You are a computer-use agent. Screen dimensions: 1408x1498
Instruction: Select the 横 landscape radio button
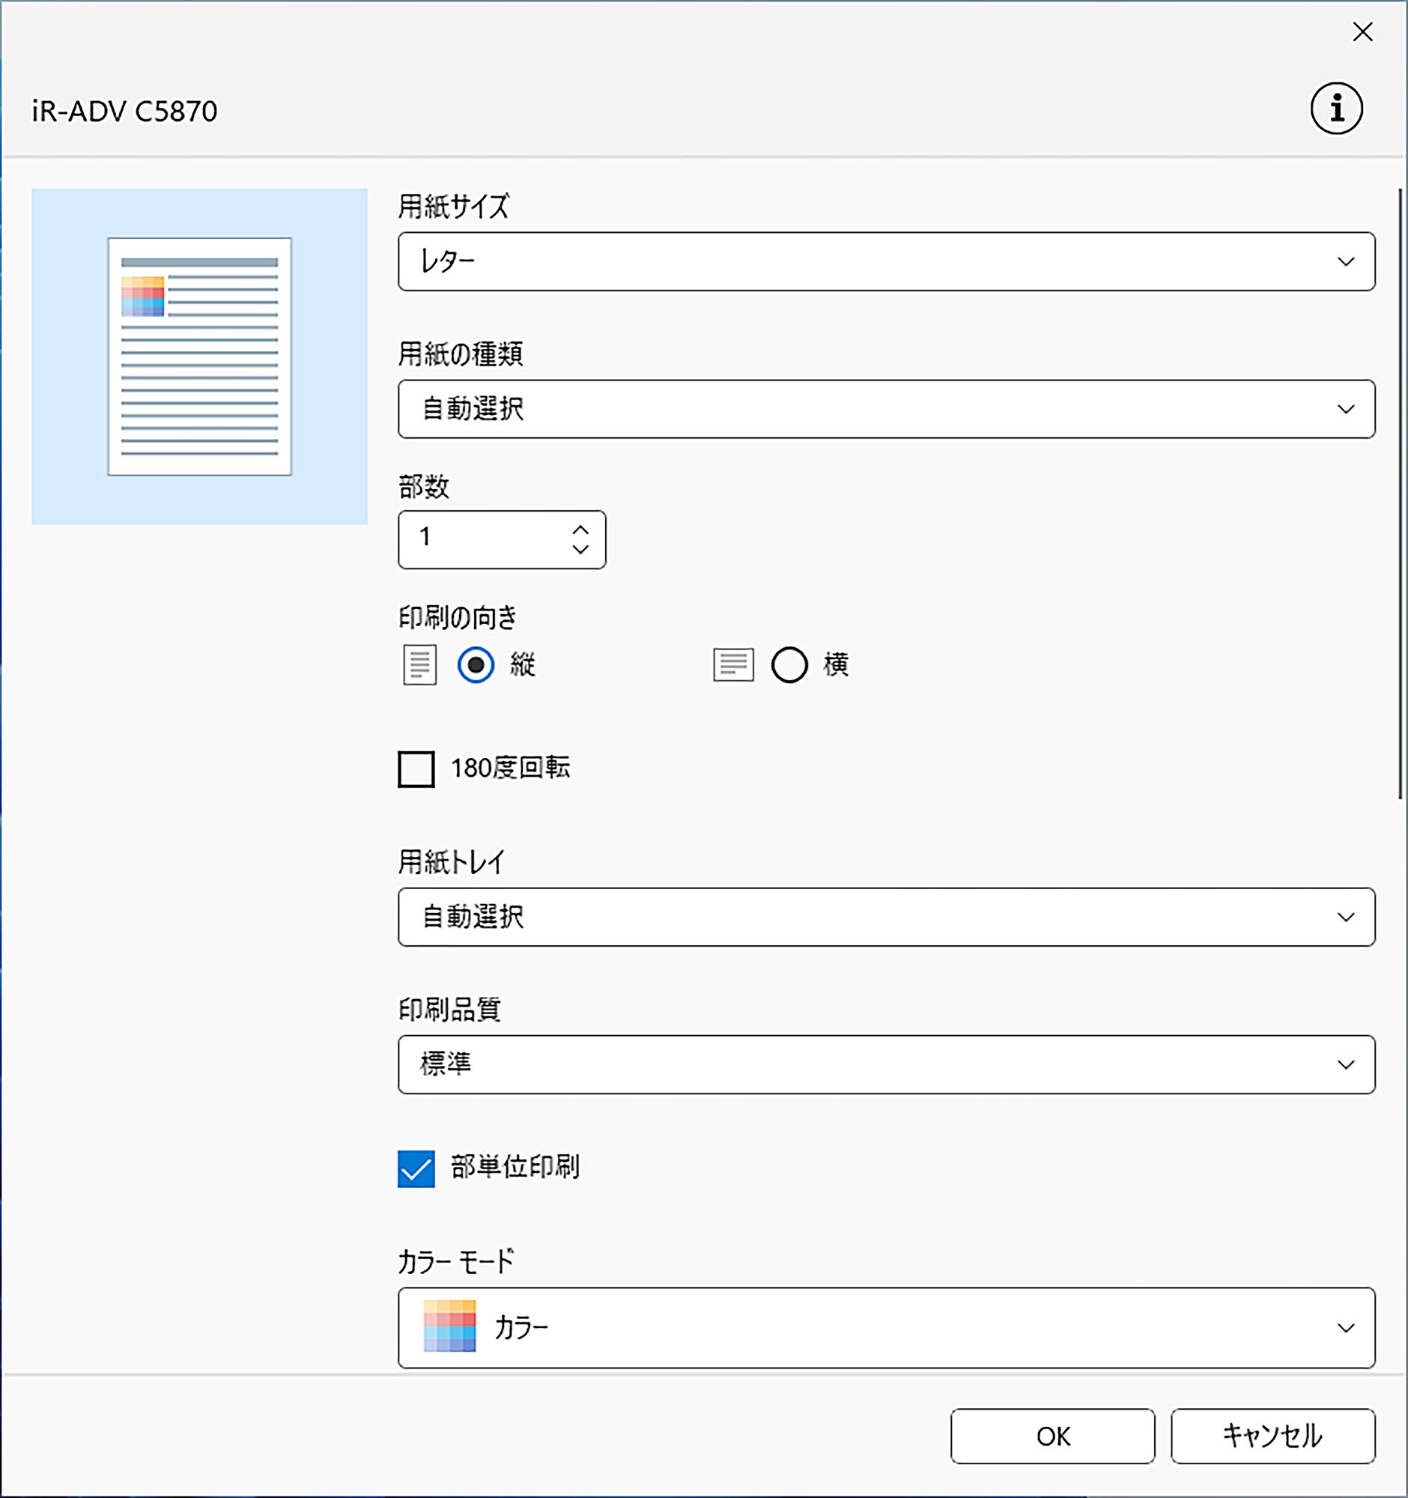click(789, 664)
